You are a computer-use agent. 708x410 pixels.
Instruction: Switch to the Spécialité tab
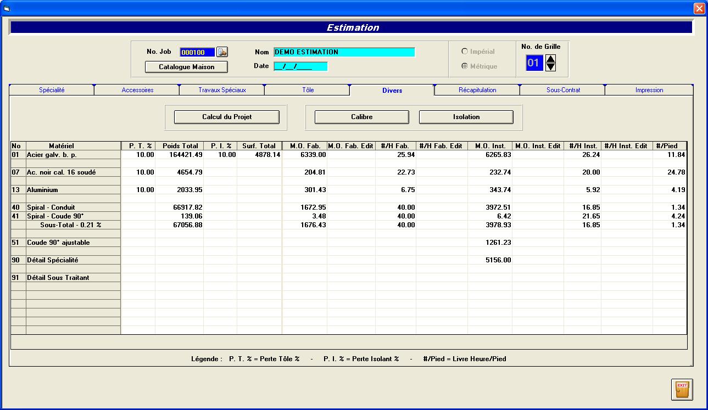(x=52, y=90)
